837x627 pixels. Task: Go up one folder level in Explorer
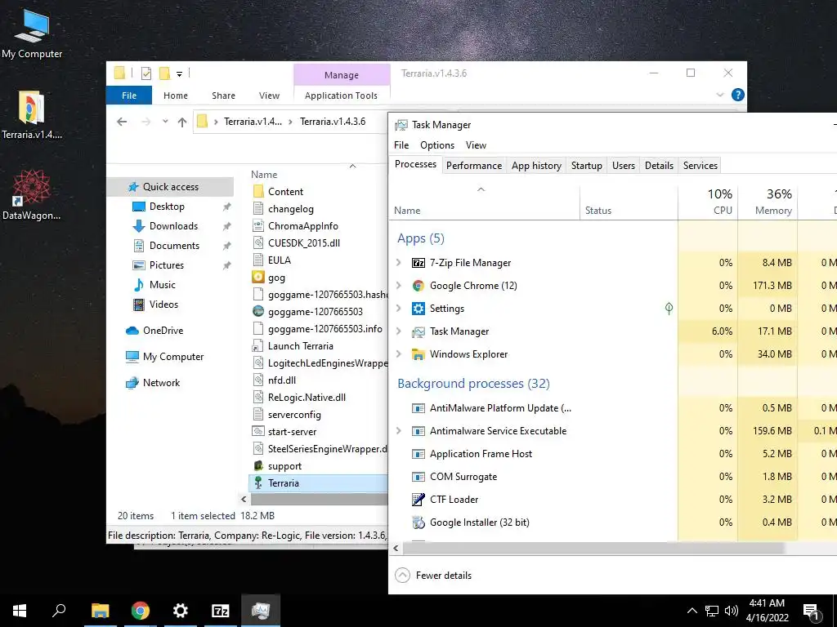point(182,122)
